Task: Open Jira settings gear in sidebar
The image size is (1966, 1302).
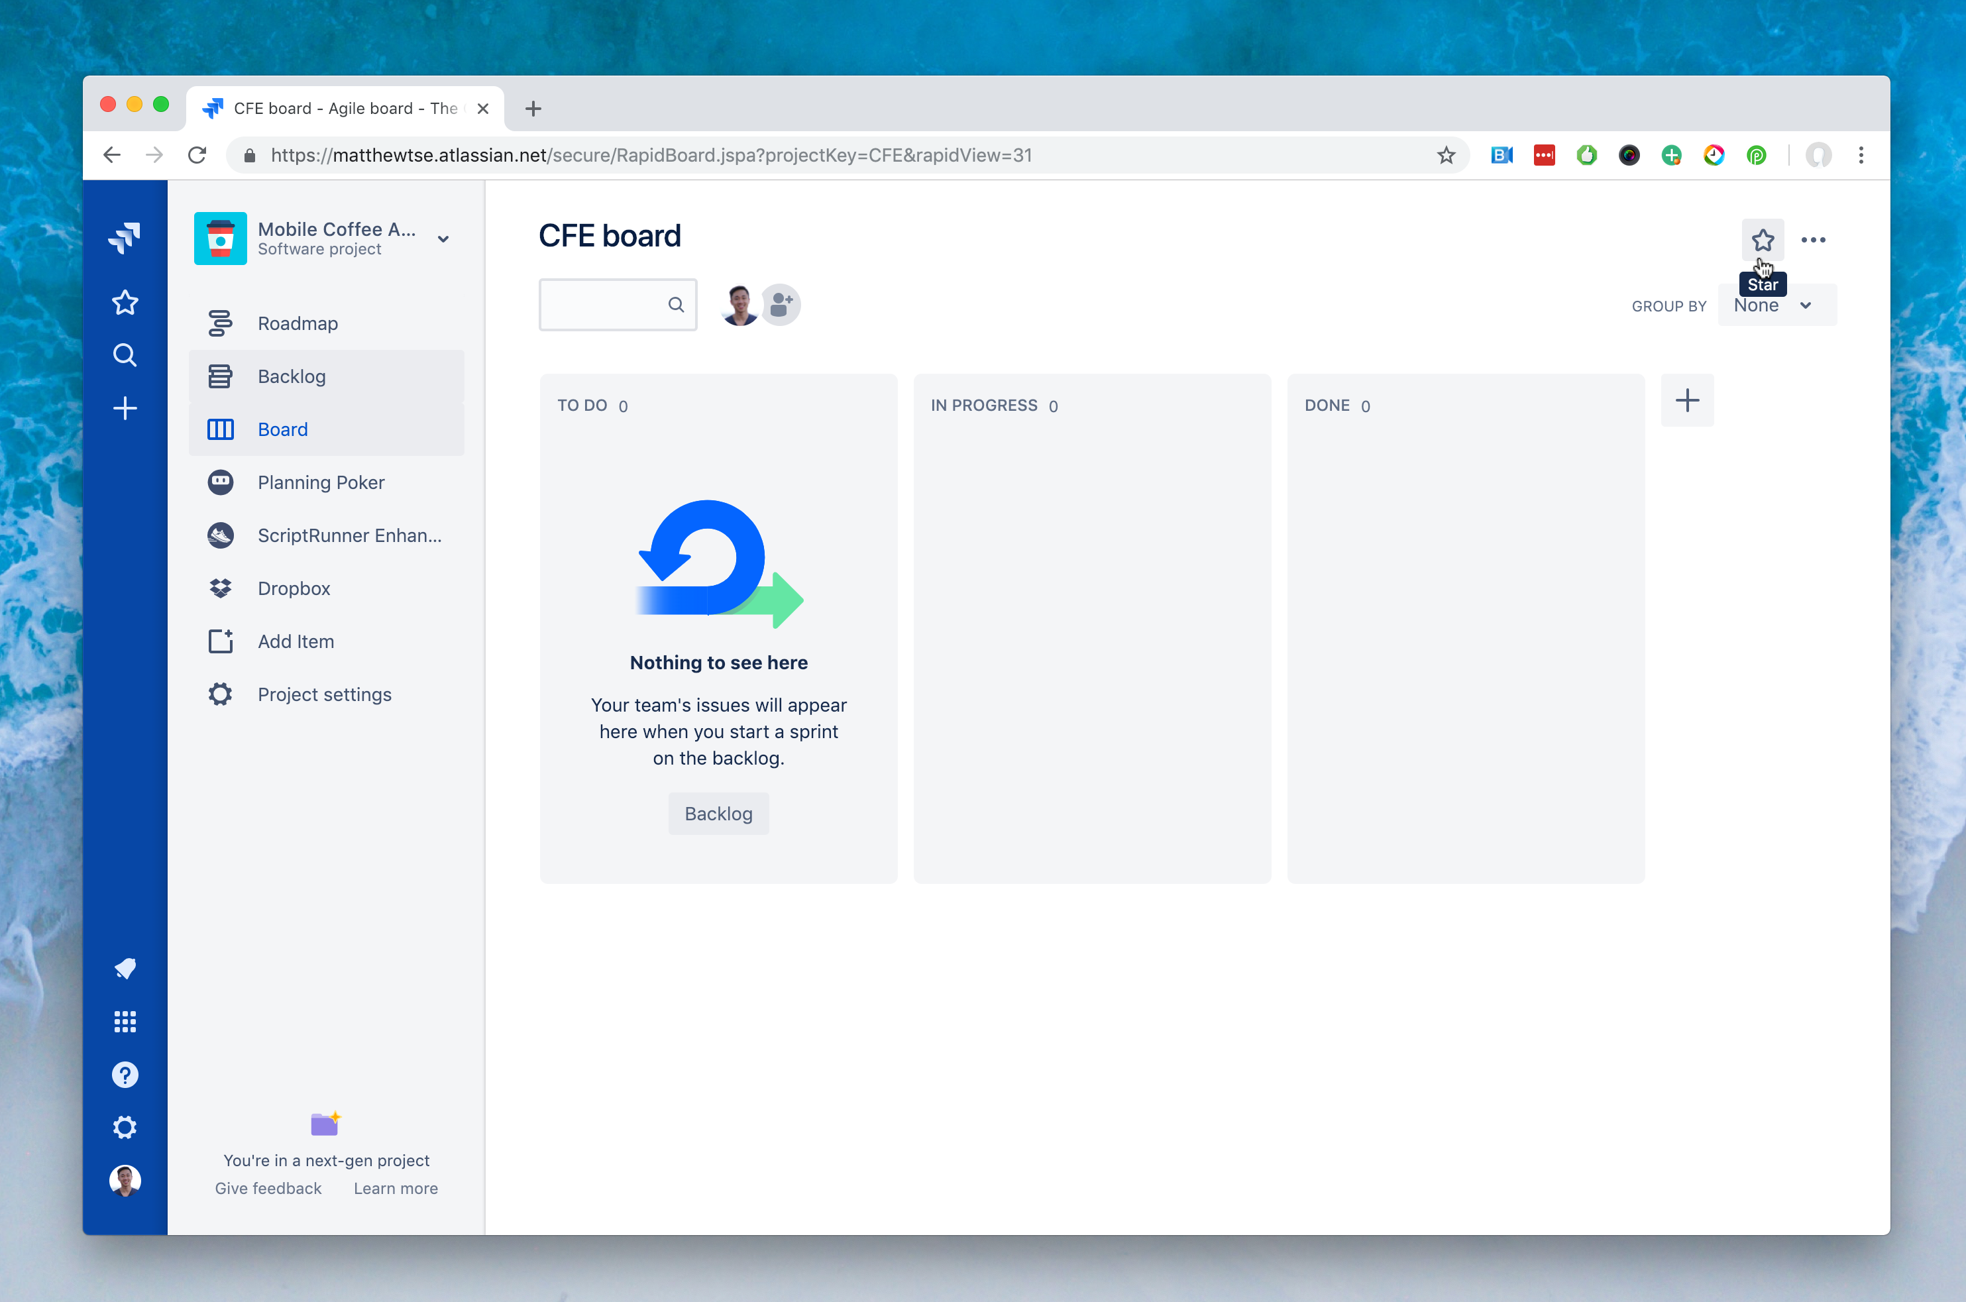Action: (x=125, y=1128)
